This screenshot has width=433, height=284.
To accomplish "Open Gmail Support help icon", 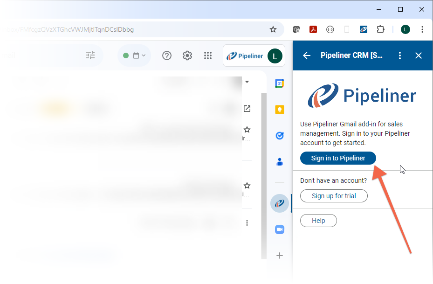I will click(167, 55).
